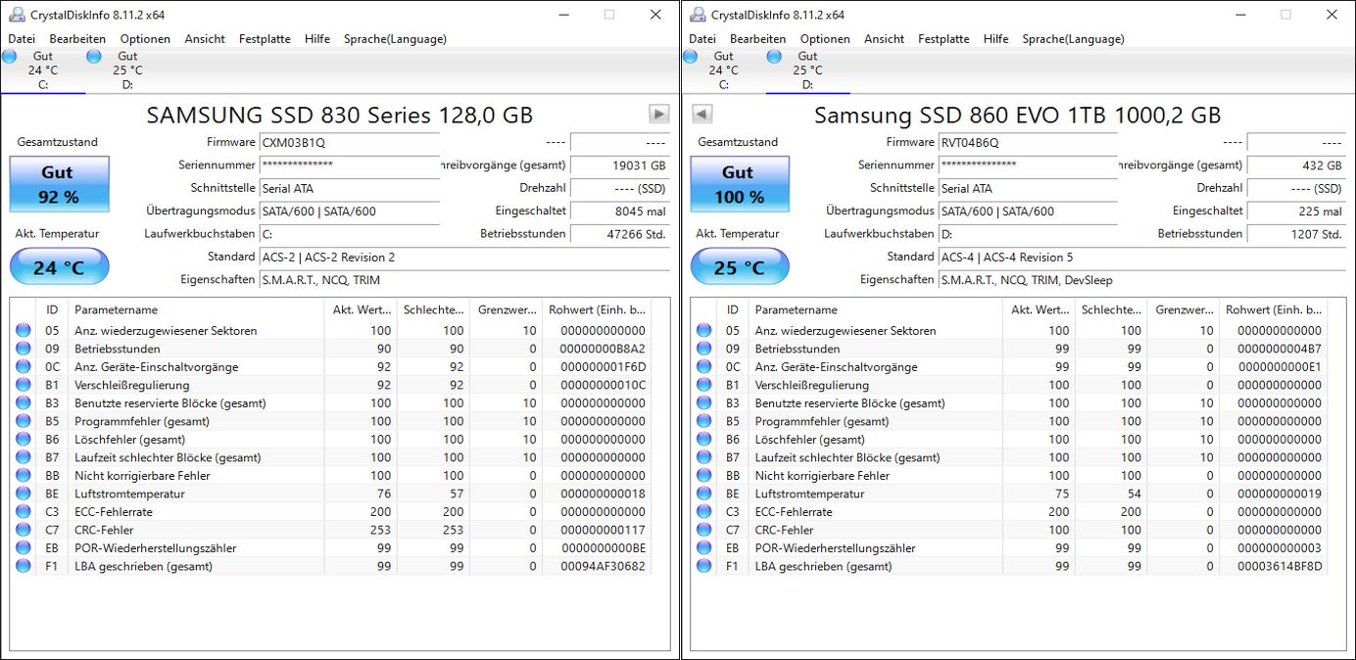
Task: Go to previous disk arrow in right window
Action: (x=702, y=114)
